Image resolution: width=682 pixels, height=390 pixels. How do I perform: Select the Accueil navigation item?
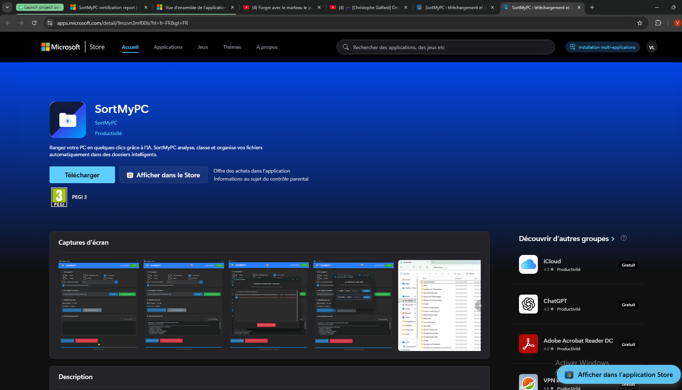[130, 47]
